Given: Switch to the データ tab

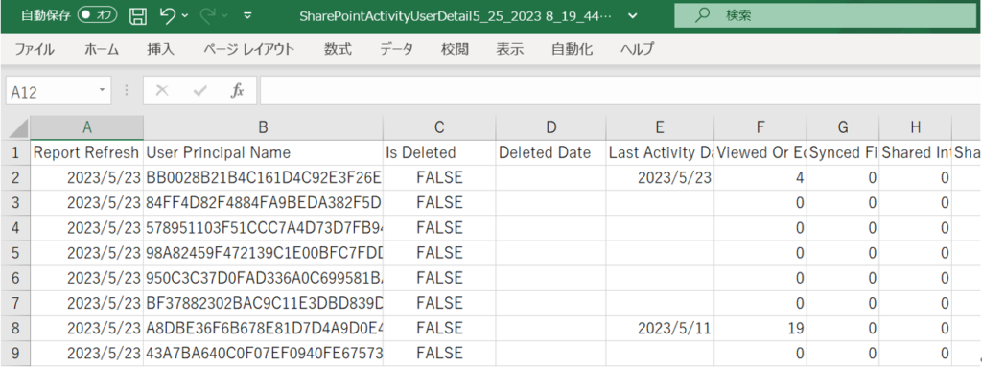Looking at the screenshot, I should (396, 50).
